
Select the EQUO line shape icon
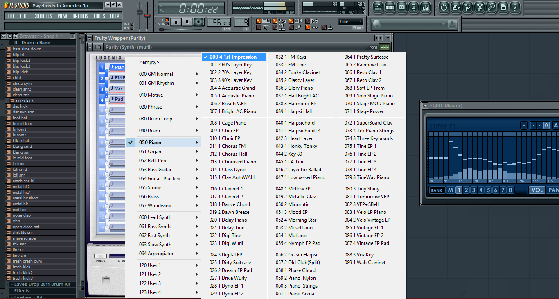[x=539, y=125]
